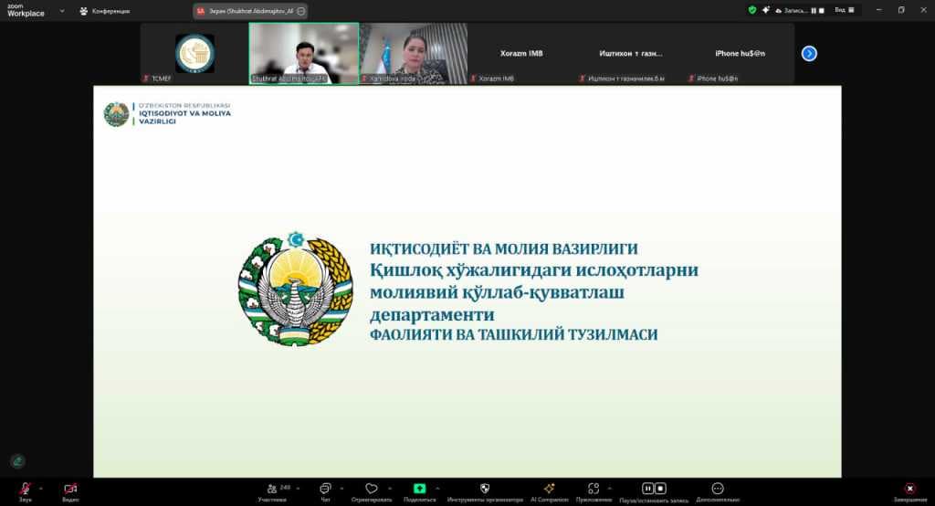Stop recording from top Запись indicator
Screen dimensions: 935x506
point(822,11)
